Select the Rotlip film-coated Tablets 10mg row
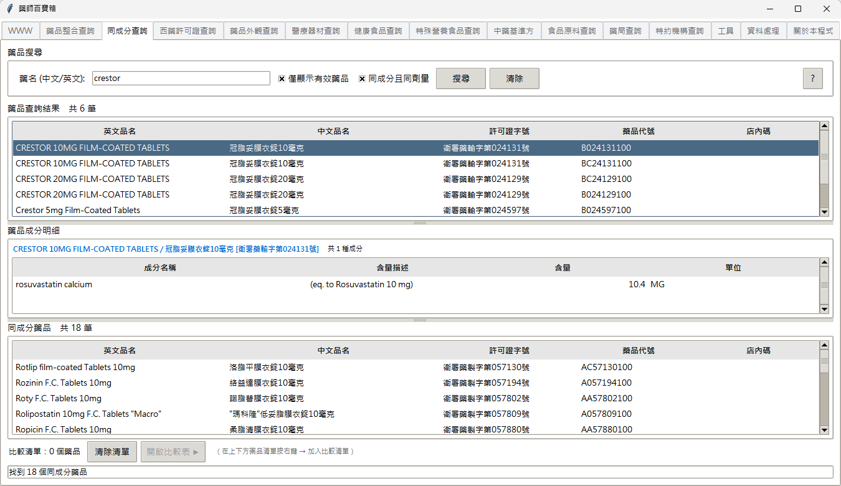Image resolution: width=841 pixels, height=486 pixels. pyautogui.click(x=416, y=367)
